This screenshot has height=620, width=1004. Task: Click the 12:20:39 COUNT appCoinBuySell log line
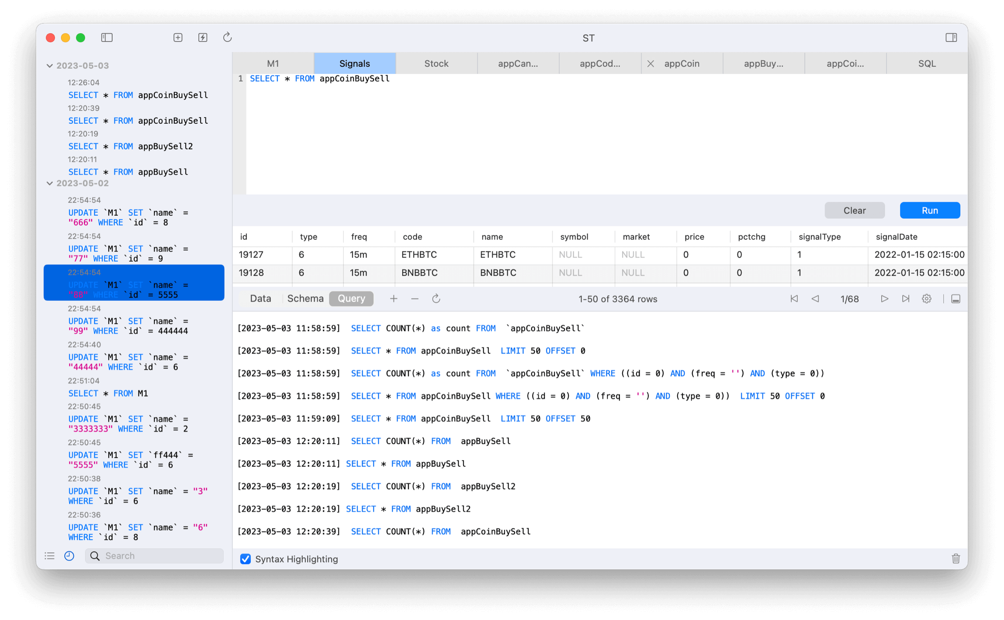click(x=384, y=532)
